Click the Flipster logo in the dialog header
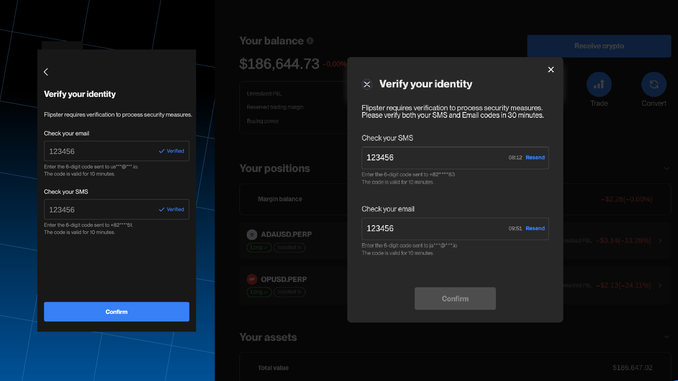The image size is (678, 381). click(x=367, y=84)
